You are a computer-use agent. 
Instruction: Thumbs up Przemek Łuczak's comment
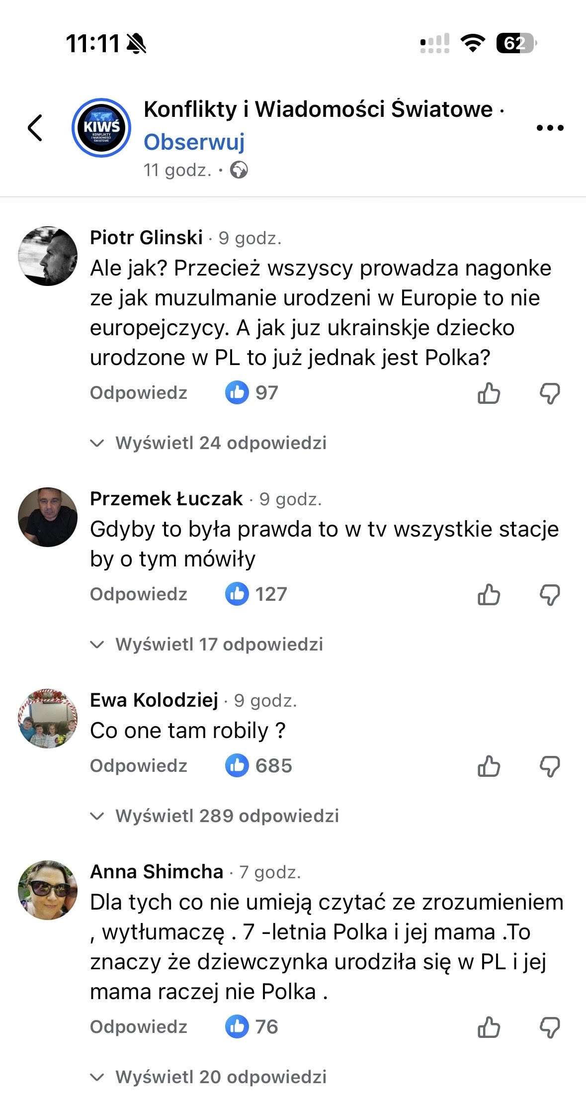(489, 594)
